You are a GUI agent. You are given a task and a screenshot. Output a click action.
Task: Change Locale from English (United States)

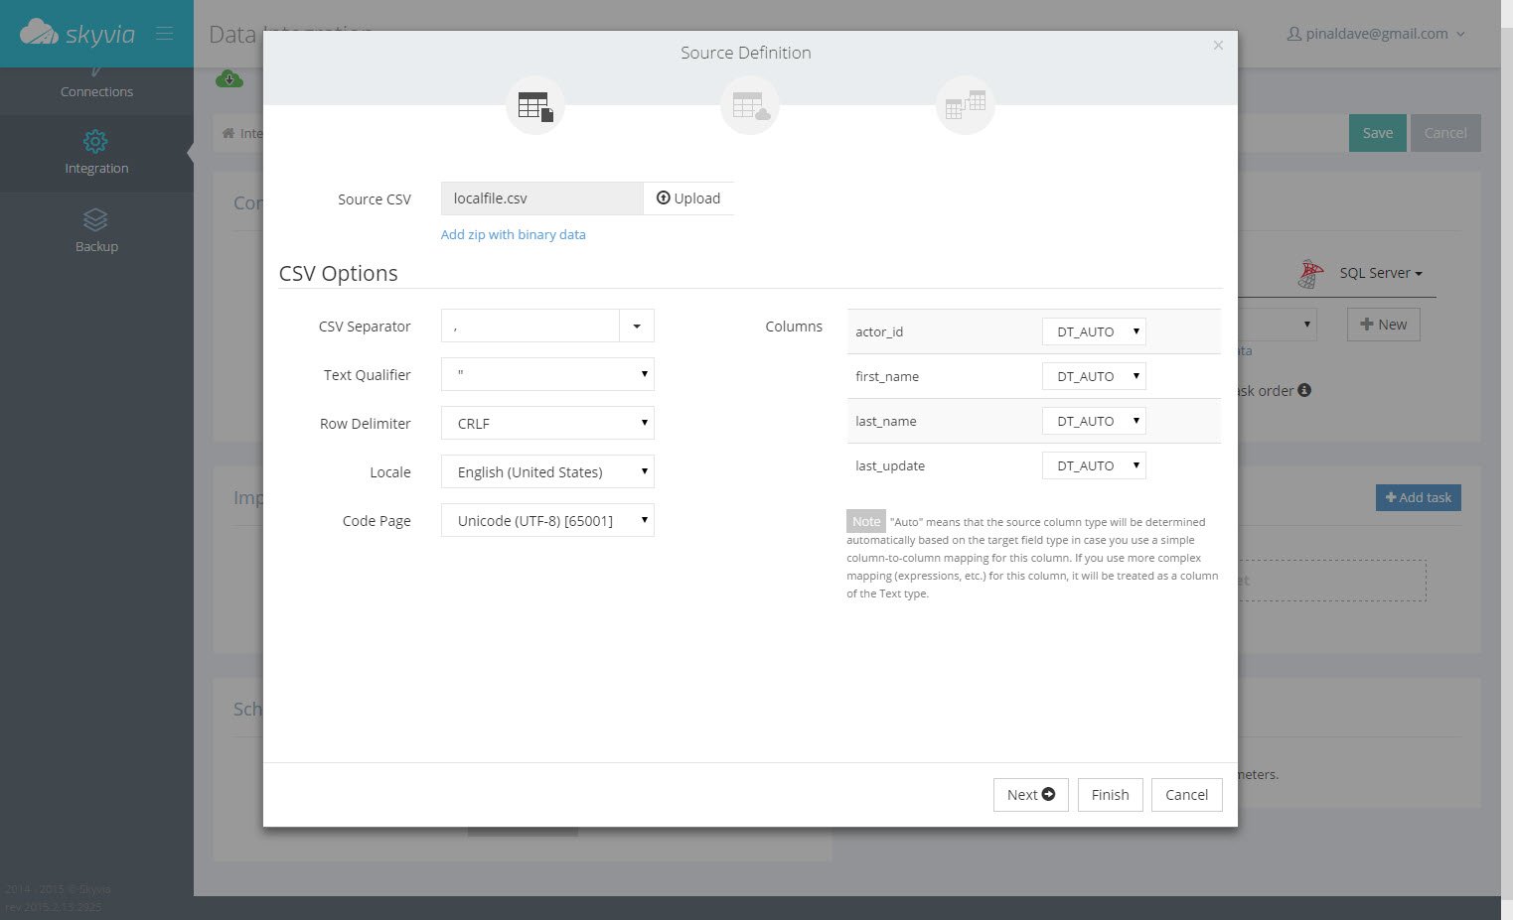click(547, 471)
